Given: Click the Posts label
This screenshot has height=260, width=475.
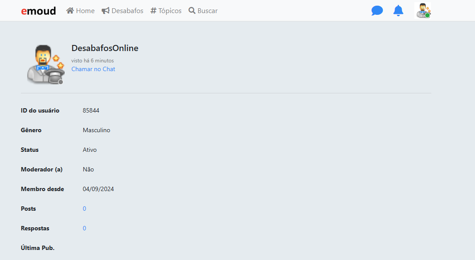Looking at the screenshot, I should tap(28, 209).
